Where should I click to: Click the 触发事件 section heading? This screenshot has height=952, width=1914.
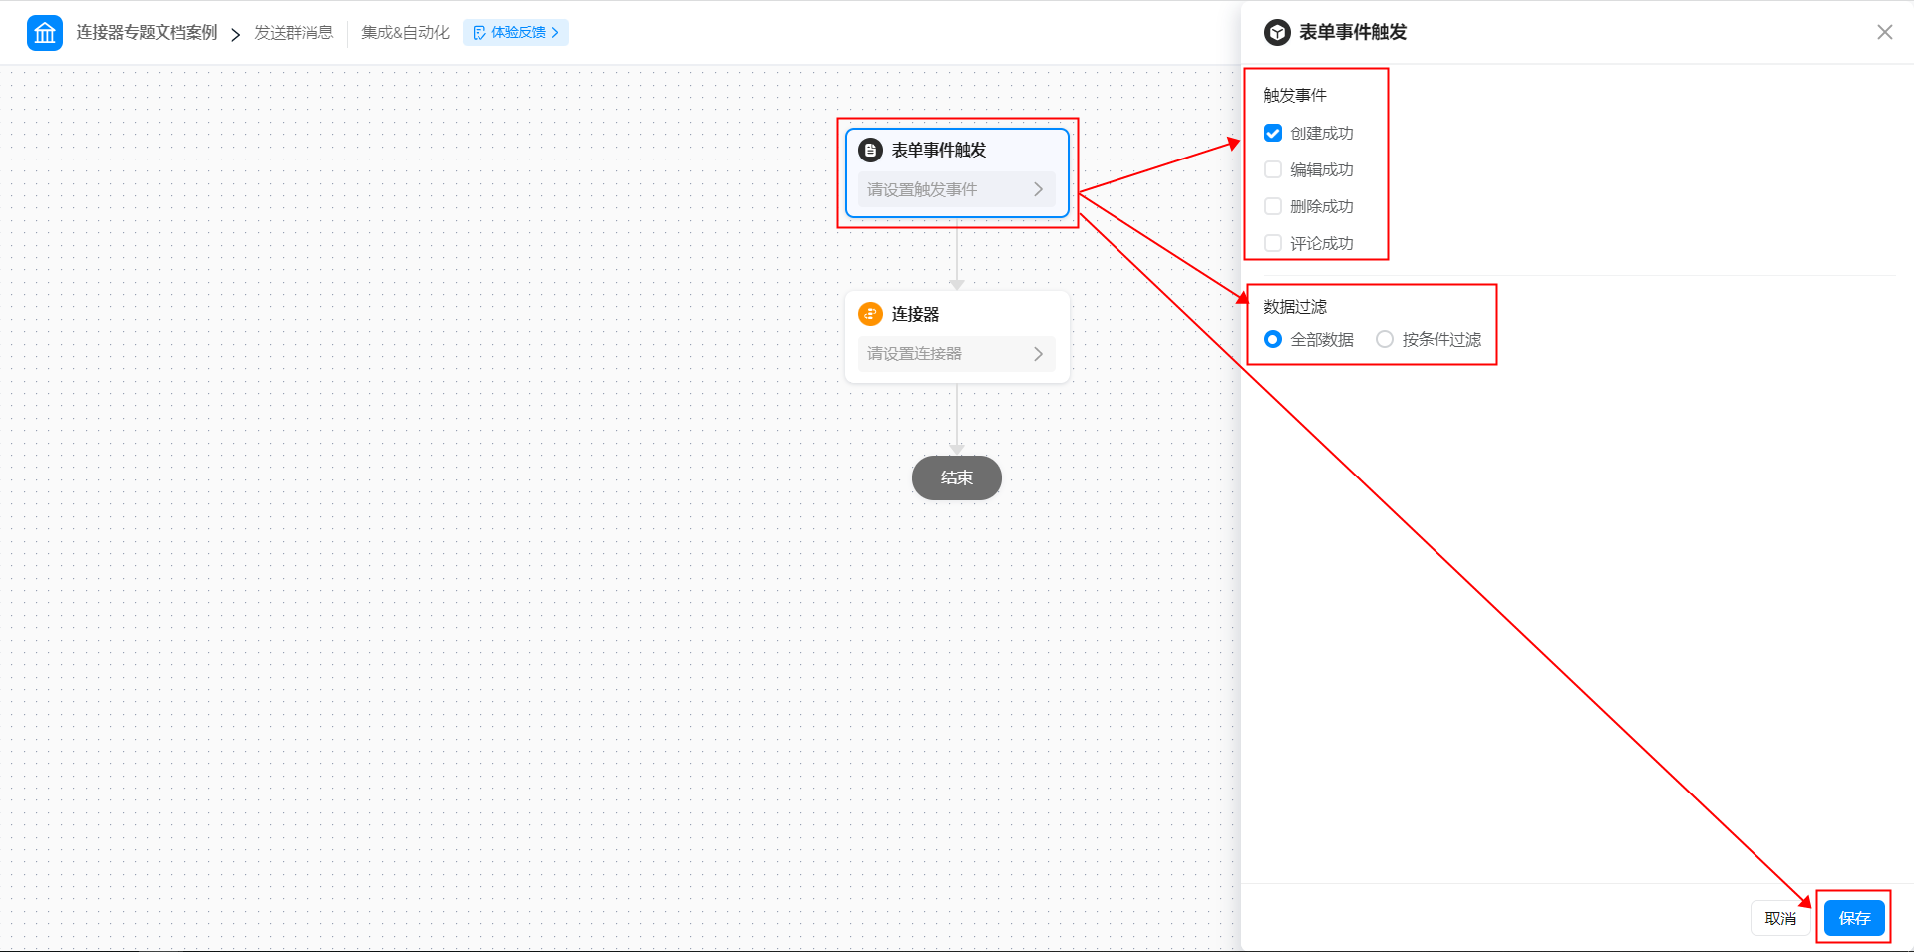click(x=1295, y=95)
